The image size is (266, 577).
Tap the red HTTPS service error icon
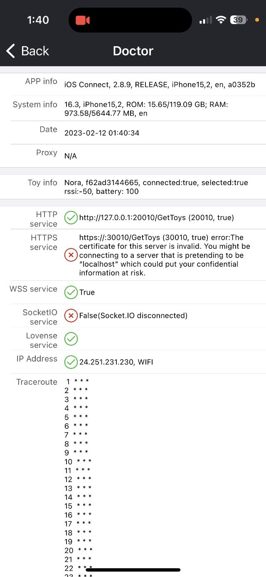(71, 255)
